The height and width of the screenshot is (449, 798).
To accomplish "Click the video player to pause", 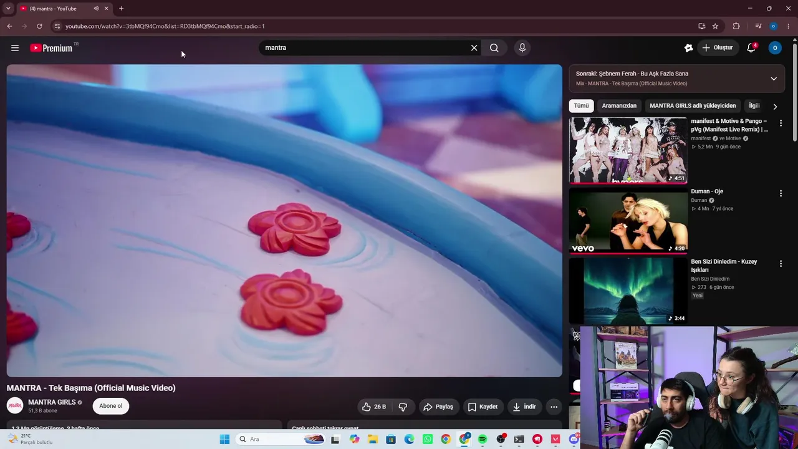I will [284, 221].
